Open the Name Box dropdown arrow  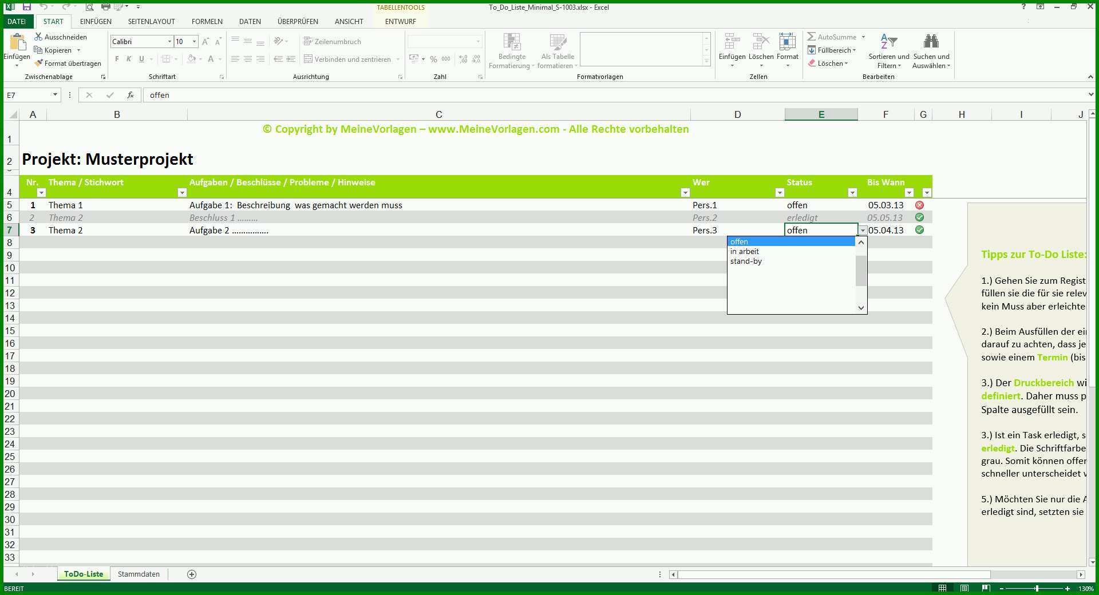coord(55,95)
